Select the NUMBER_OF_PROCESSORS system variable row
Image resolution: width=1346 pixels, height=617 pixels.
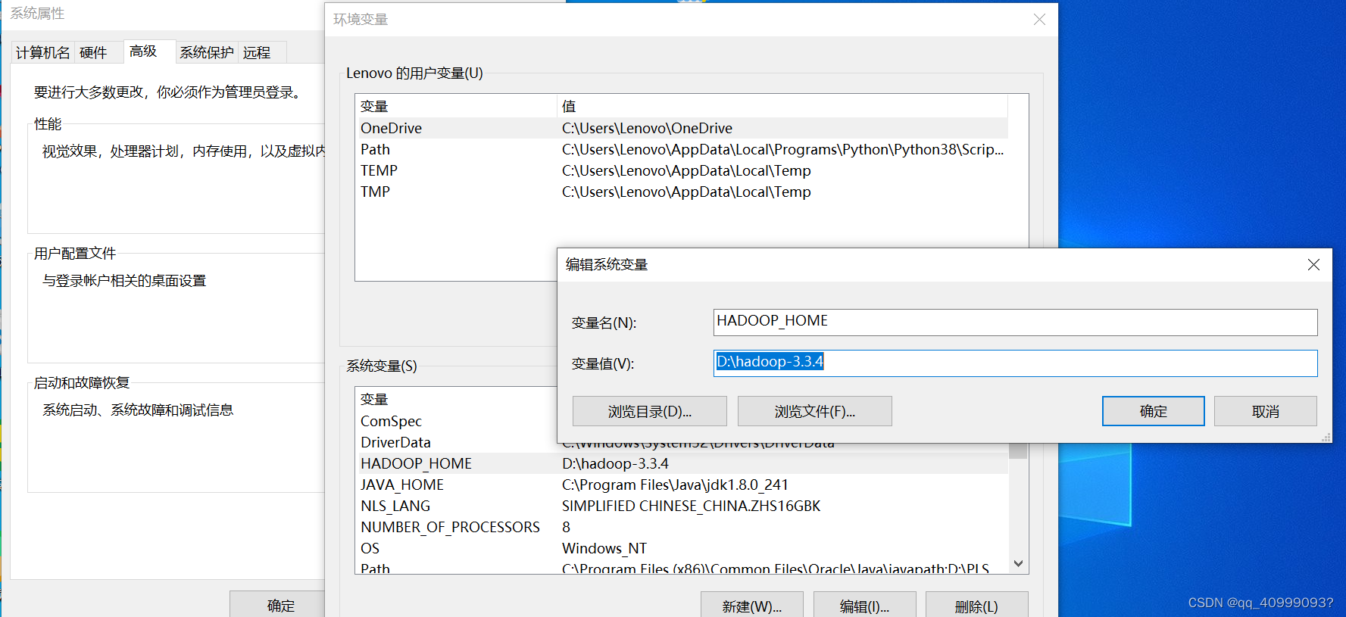tap(682, 527)
